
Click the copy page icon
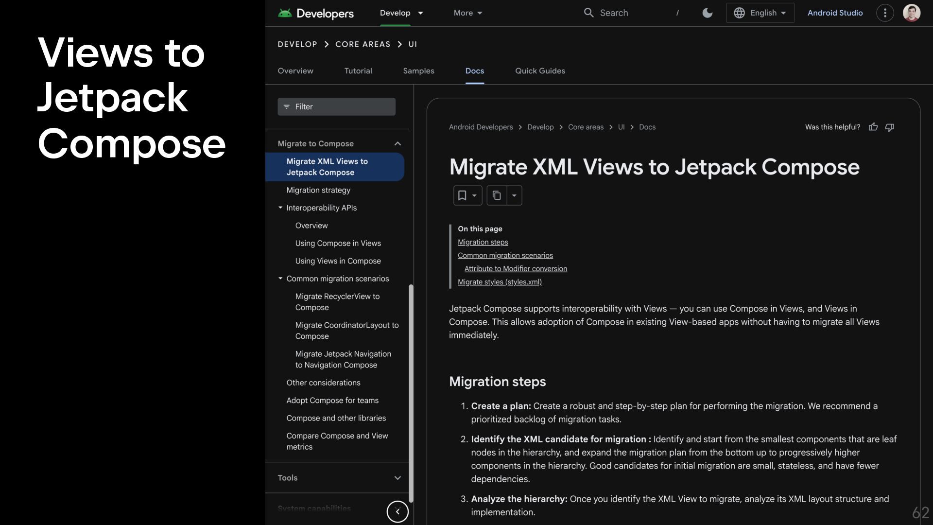(497, 195)
